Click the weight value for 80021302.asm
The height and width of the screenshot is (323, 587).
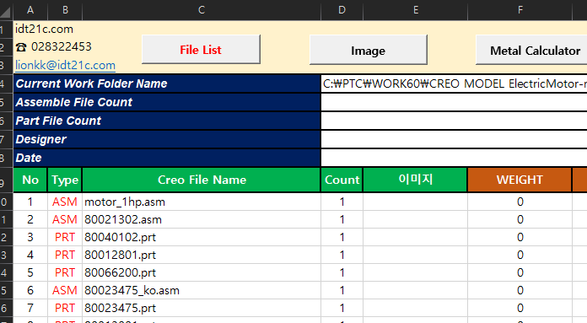tap(520, 219)
